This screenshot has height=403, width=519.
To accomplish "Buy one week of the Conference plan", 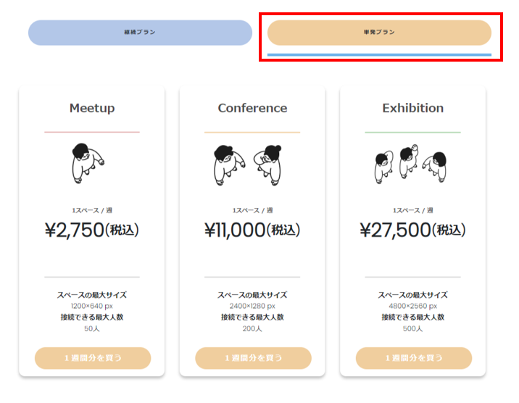I will coord(253,358).
